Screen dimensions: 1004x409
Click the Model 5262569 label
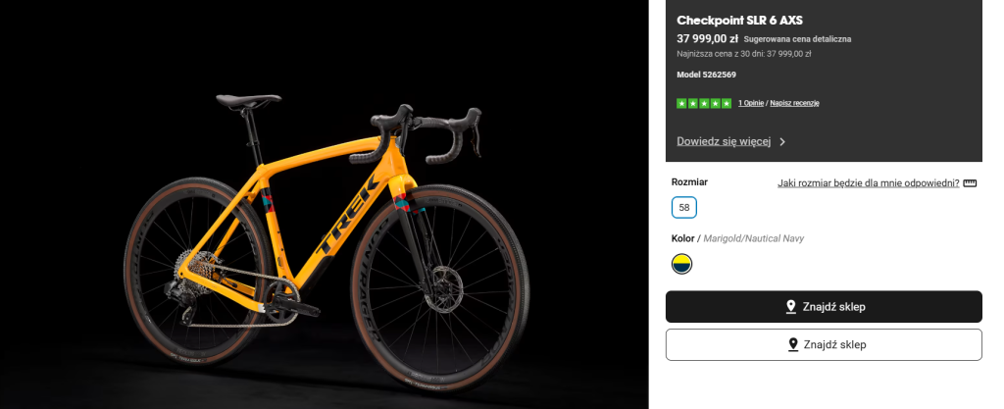pyautogui.click(x=706, y=75)
